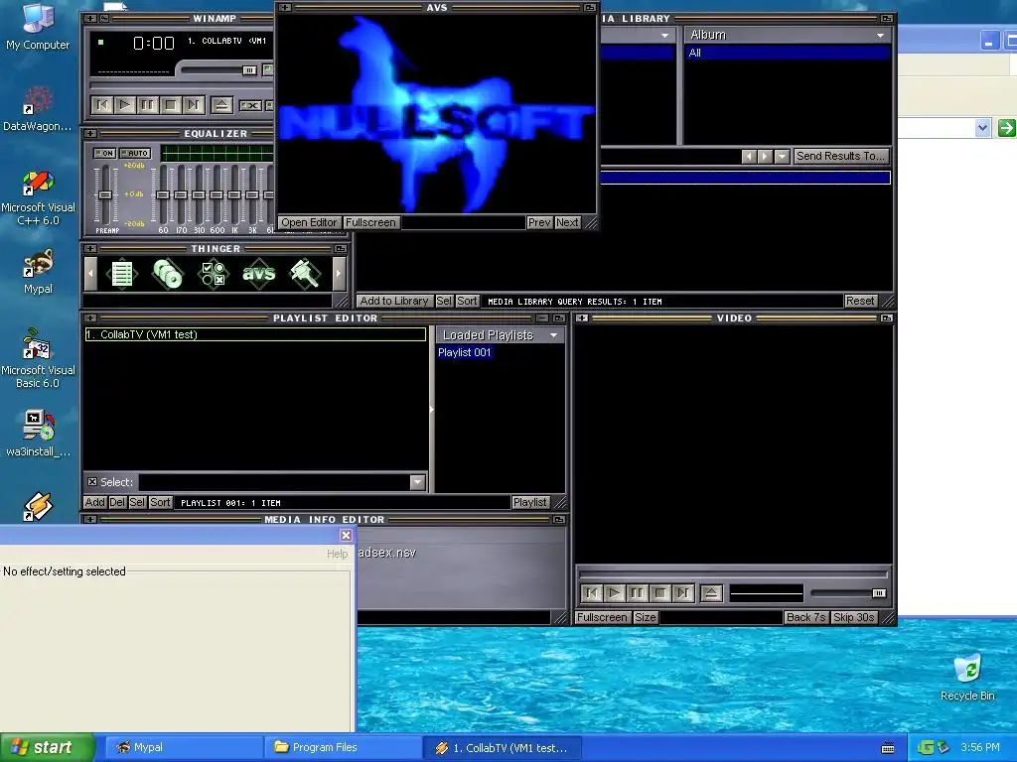Click Sort in Playlist Editor
This screenshot has height=762, width=1017.
[x=160, y=502]
